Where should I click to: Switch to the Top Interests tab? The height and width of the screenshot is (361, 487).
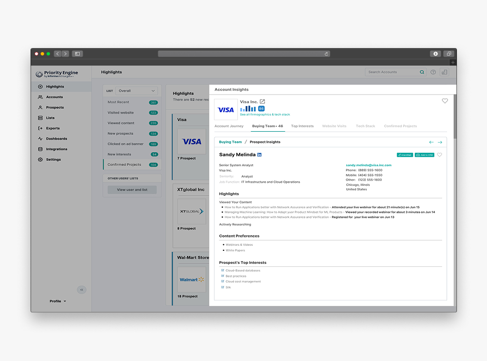point(302,126)
